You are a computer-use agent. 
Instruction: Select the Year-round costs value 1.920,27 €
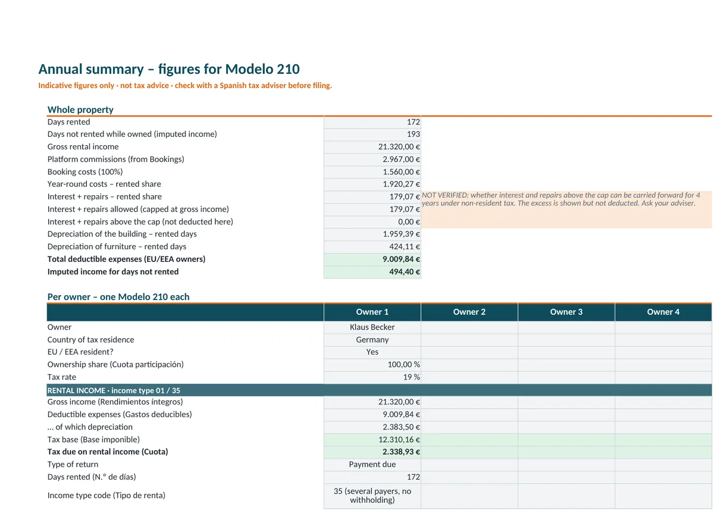click(372, 184)
